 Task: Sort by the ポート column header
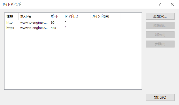(56, 16)
